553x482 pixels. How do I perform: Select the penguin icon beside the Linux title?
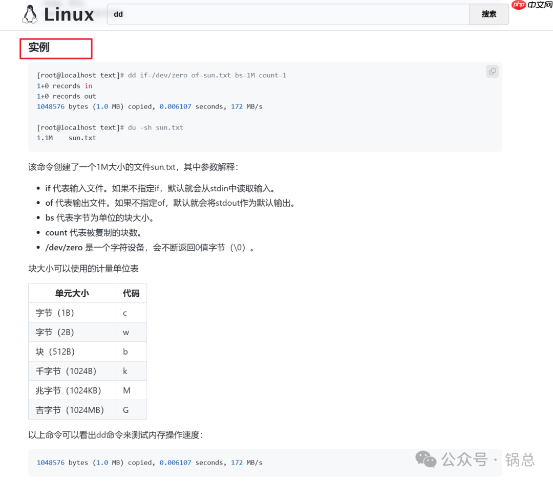[30, 14]
